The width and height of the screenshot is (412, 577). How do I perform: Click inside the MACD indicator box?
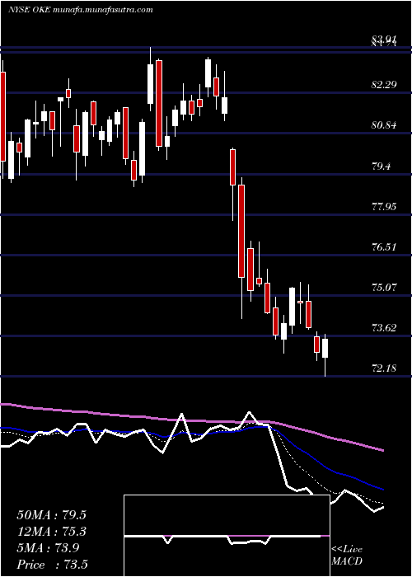[x=227, y=536]
